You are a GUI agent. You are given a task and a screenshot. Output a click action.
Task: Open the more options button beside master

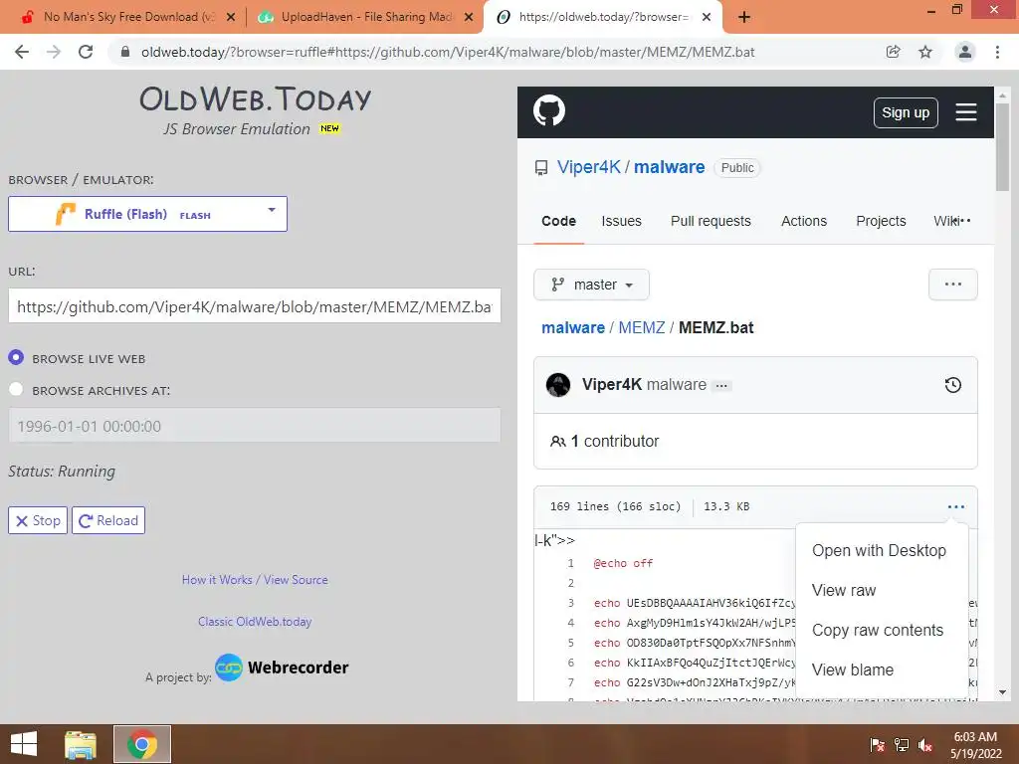coord(952,285)
